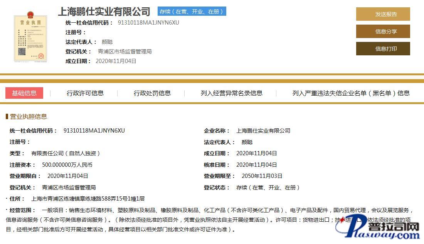The width and height of the screenshot is (424, 244).
Task: Print the page via 信息打印
Action: pyautogui.click(x=383, y=49)
